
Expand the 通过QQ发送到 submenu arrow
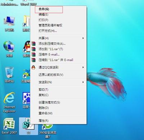point(83,67)
